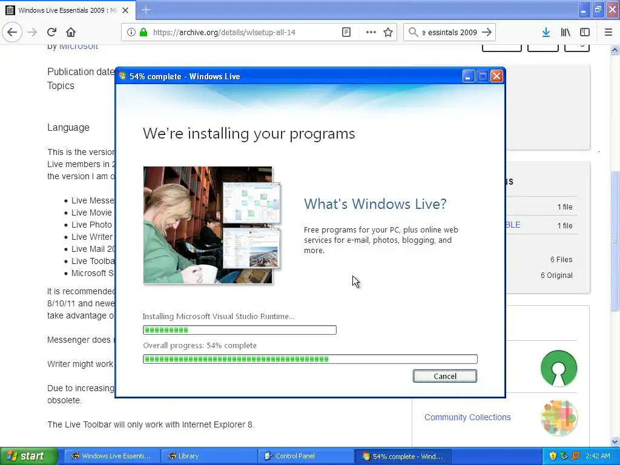
Task: Switch to the Library taskbar window
Action: [209, 456]
